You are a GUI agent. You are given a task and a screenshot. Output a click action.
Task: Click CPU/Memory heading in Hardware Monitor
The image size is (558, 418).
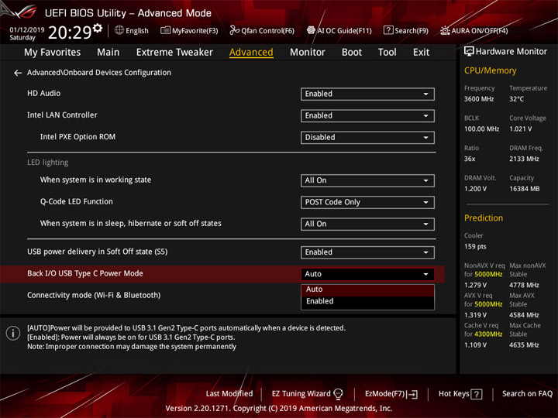click(x=490, y=70)
